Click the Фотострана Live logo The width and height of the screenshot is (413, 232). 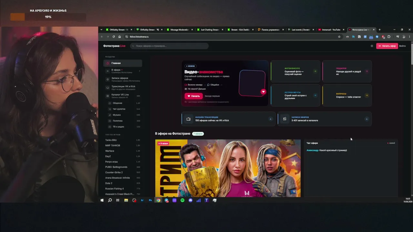tap(114, 46)
